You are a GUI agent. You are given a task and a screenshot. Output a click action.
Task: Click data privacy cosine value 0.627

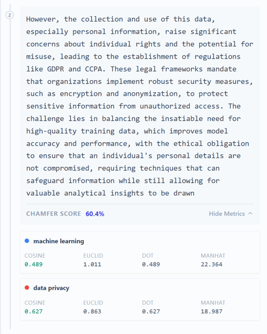pyautogui.click(x=34, y=311)
